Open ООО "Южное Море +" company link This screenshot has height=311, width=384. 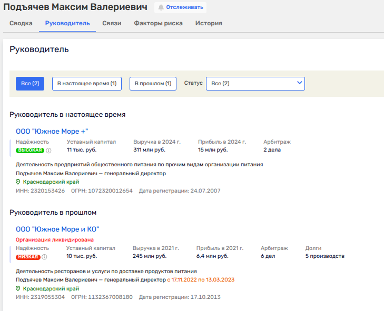pyautogui.click(x=52, y=131)
